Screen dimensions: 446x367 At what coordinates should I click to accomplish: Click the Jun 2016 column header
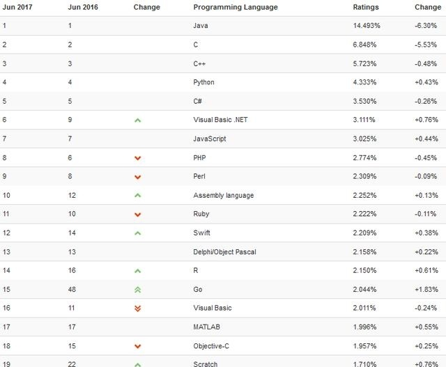[x=82, y=7]
